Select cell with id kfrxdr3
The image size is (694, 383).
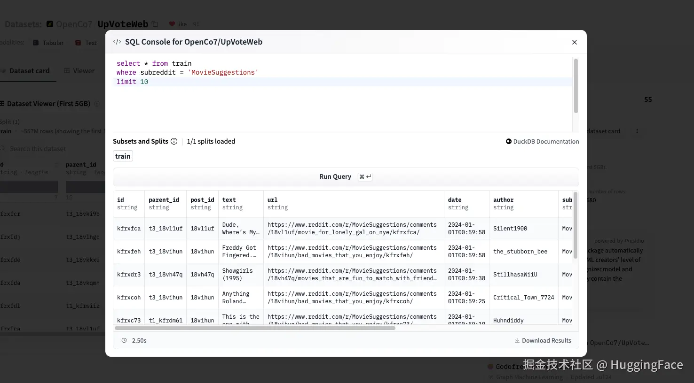[129, 275]
